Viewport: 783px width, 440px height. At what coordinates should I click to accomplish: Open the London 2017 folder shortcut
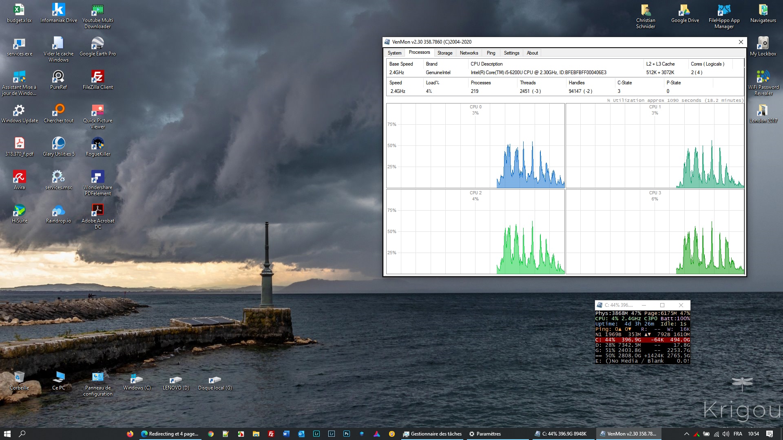tap(763, 113)
